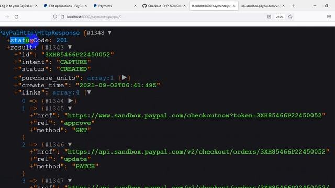Open tracking protection shield icon
Image resolution: width=335 pixels, height=188 pixels.
(55, 17)
